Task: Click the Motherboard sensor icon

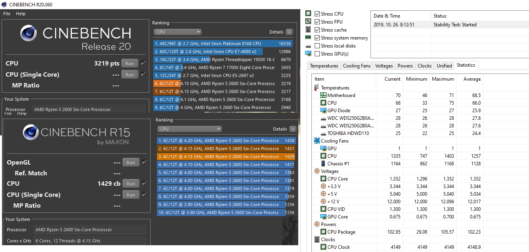Action: click(x=323, y=95)
